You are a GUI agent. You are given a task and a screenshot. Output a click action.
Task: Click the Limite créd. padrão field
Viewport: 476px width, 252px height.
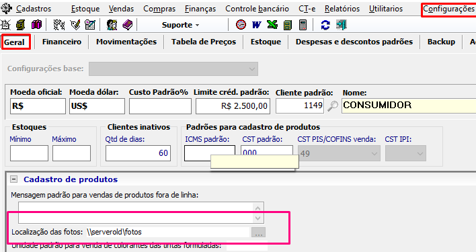(233, 106)
